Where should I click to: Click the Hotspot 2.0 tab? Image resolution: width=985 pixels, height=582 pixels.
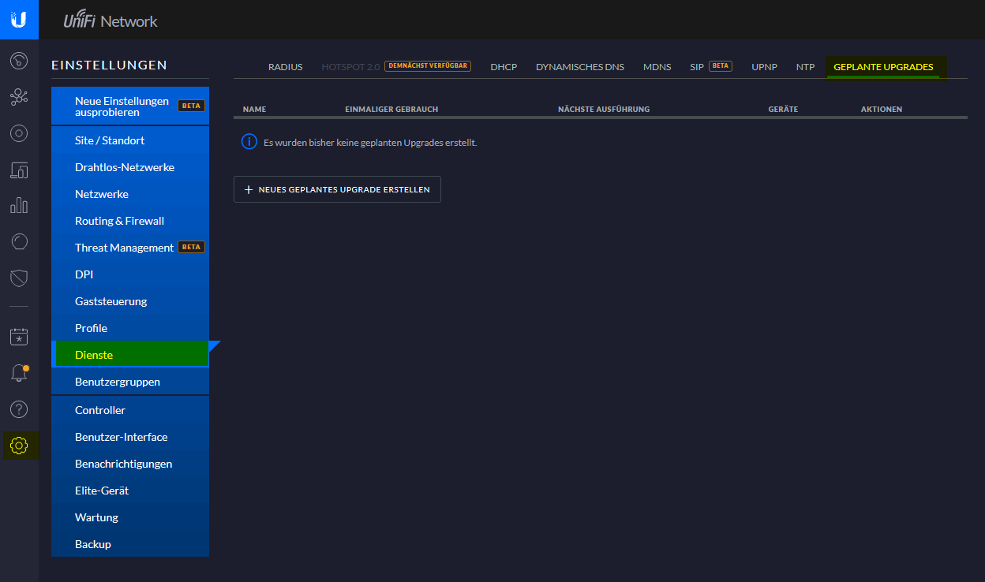point(350,67)
